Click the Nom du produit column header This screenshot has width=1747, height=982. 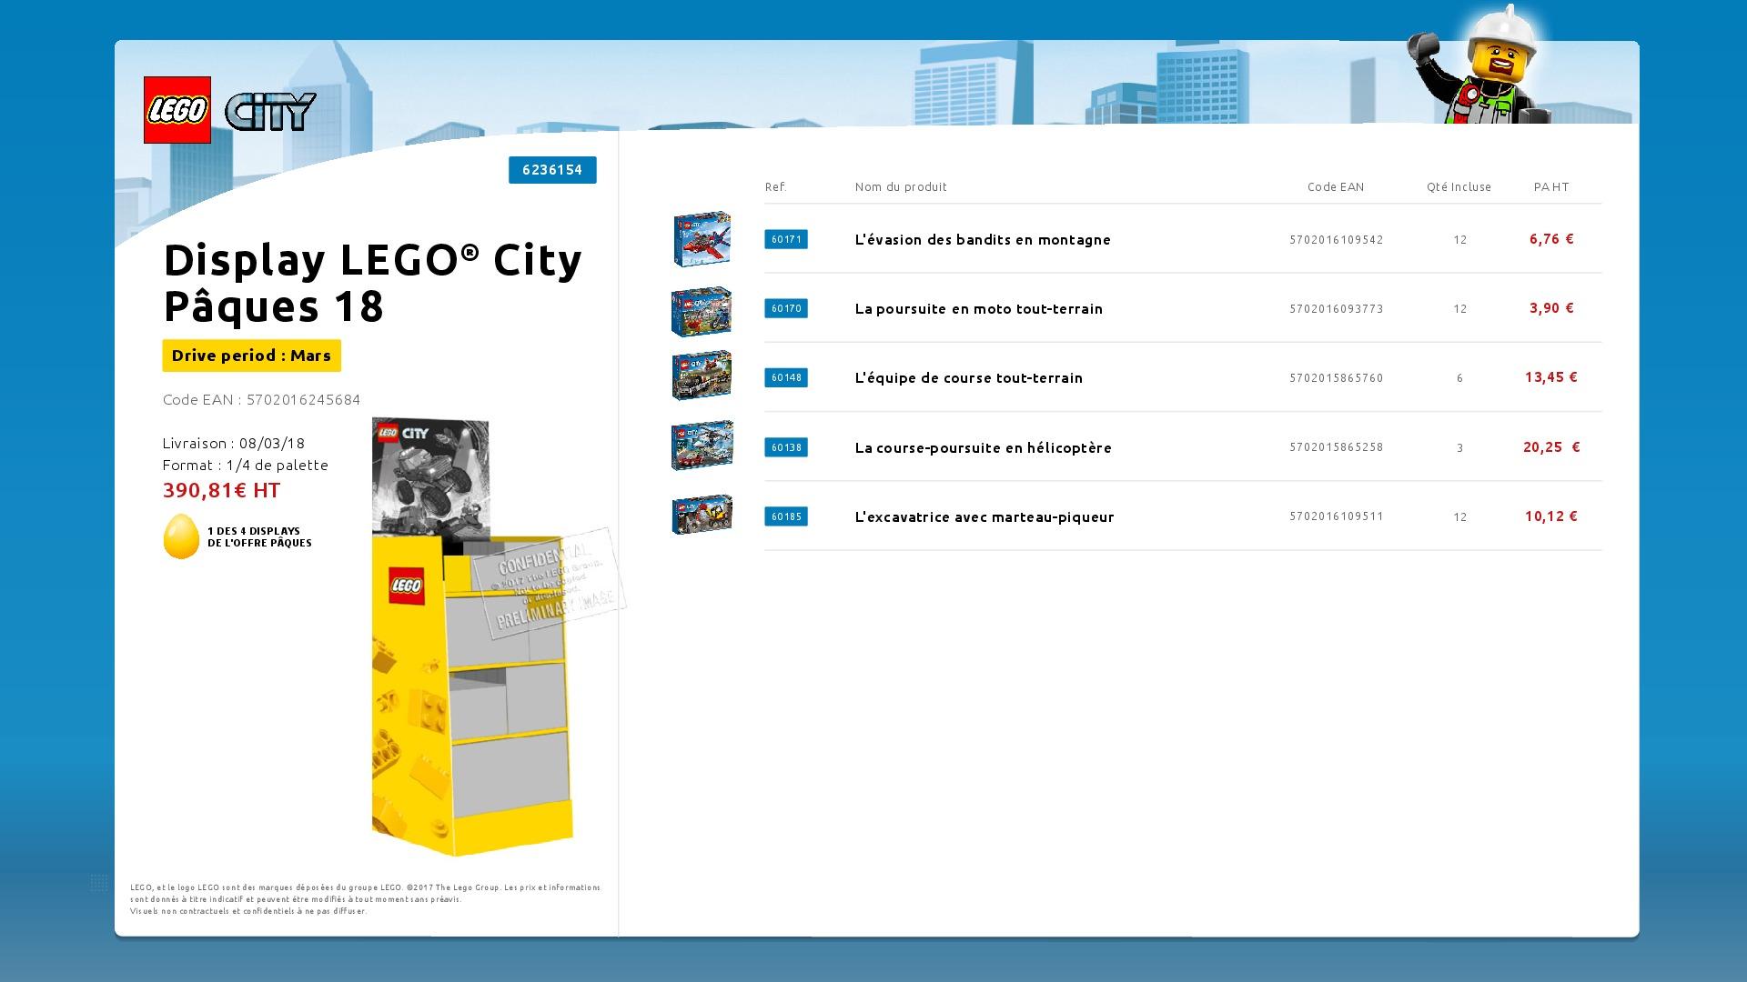point(901,187)
